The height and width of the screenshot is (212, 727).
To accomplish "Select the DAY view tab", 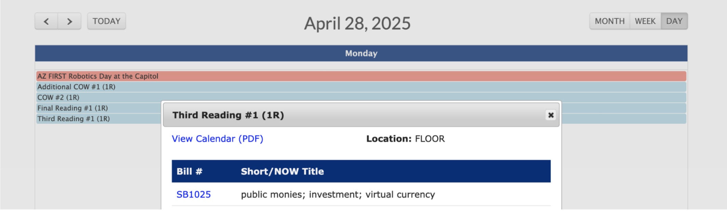I will tap(673, 21).
